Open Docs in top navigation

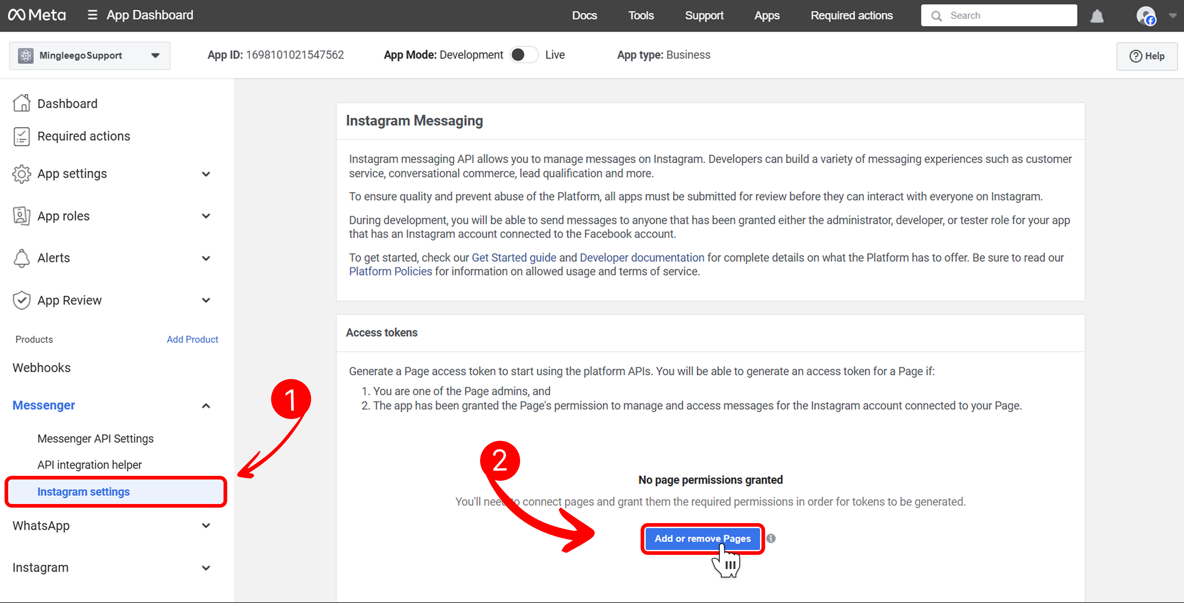click(x=584, y=16)
